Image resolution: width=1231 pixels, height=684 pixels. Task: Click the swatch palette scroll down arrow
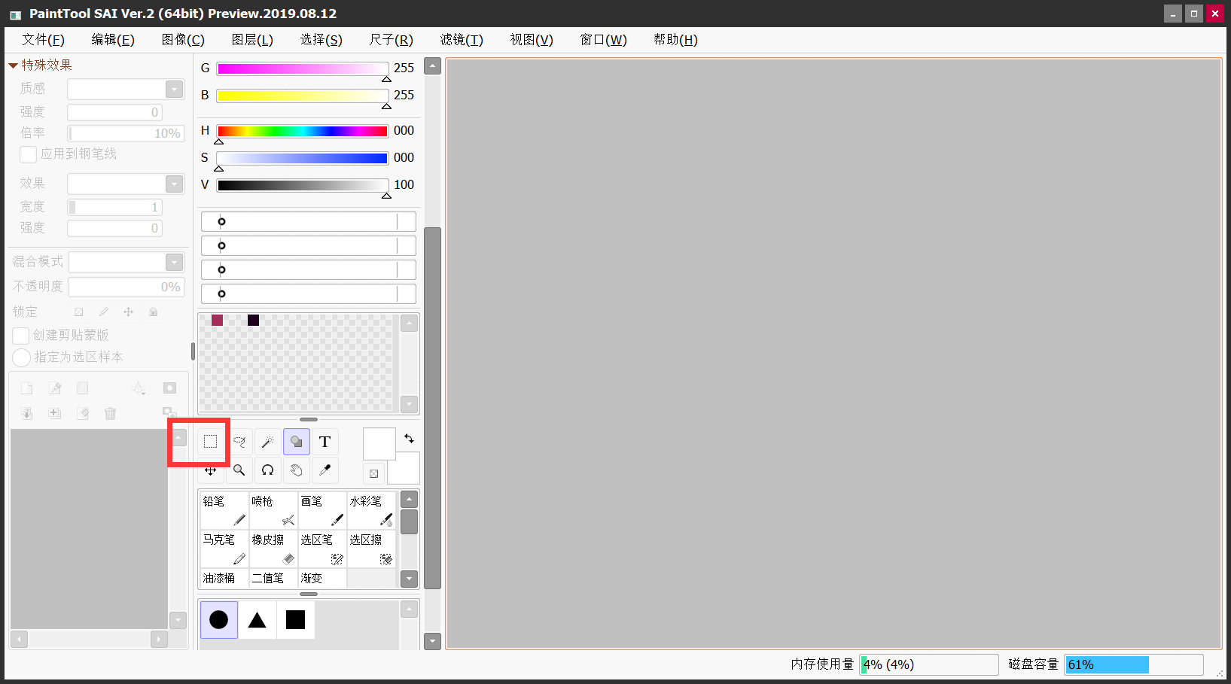(409, 404)
